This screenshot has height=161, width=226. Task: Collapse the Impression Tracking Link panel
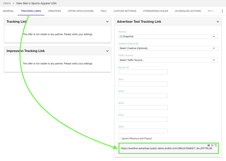(x=107, y=51)
